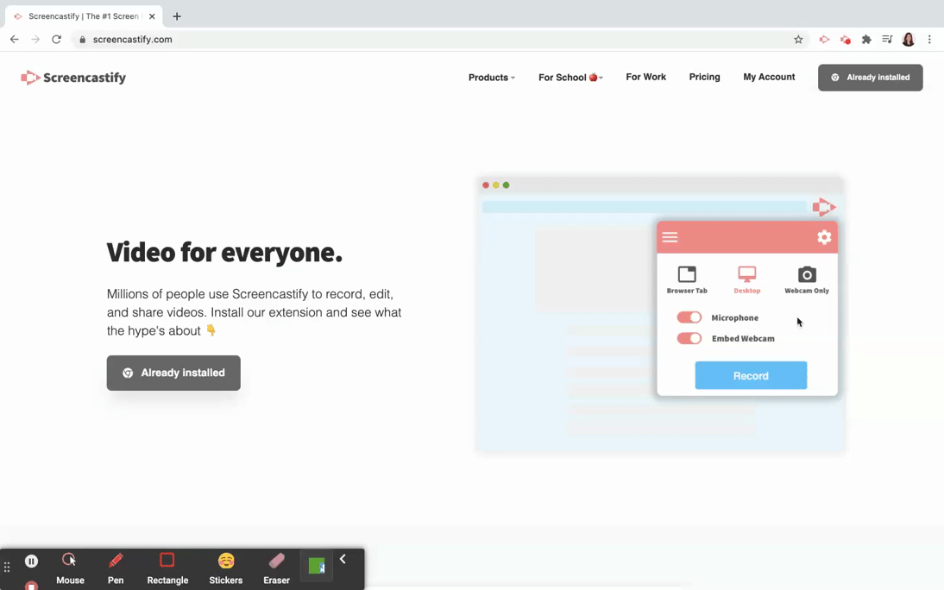Select the Screencastify browser tab

84,16
